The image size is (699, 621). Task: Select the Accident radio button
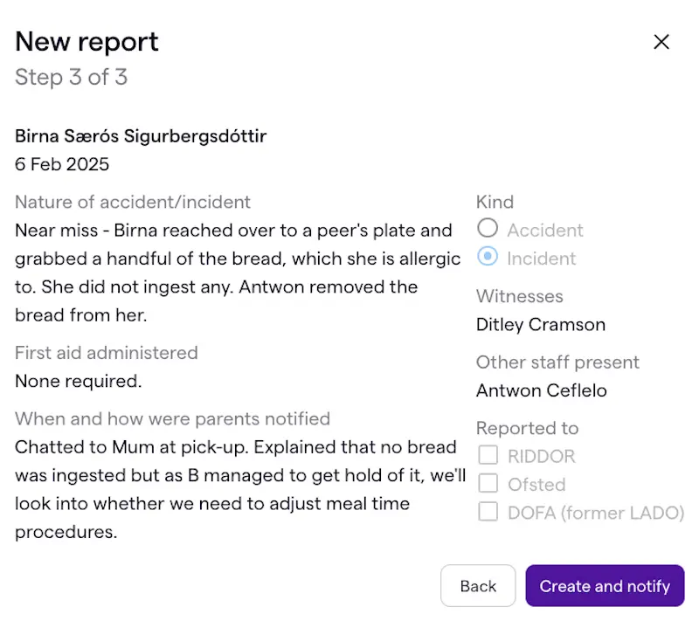(488, 229)
